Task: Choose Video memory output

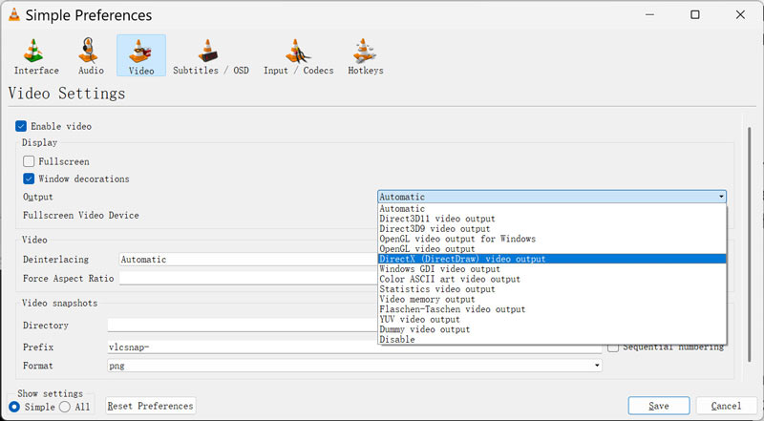Action: (552, 299)
